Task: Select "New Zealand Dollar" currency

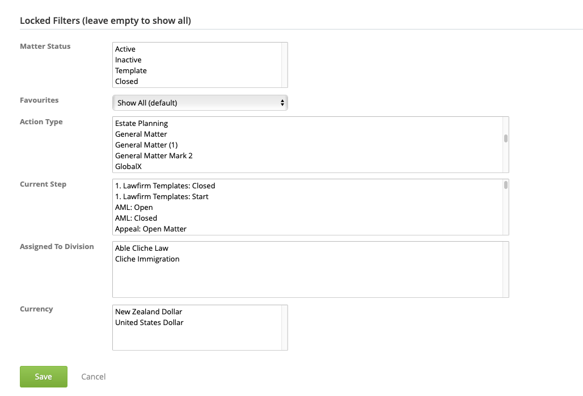Action: (148, 311)
